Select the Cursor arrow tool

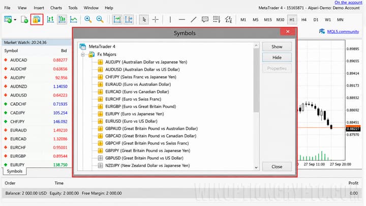click(144, 20)
